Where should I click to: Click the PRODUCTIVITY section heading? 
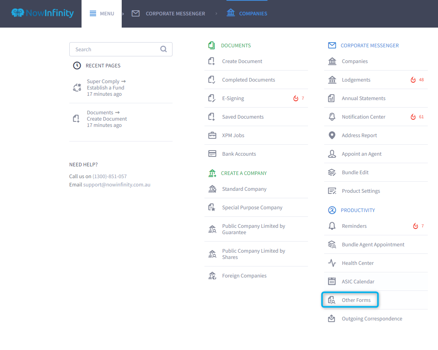(x=358, y=210)
